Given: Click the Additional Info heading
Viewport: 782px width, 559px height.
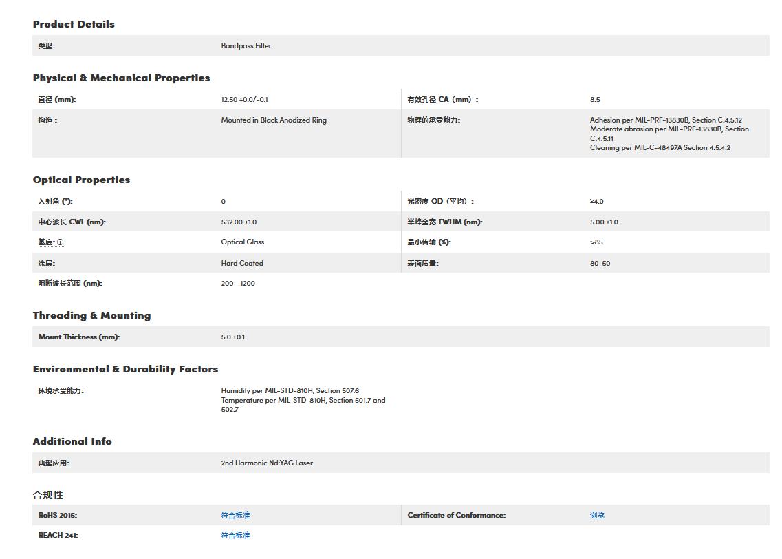Looking at the screenshot, I should click(72, 441).
